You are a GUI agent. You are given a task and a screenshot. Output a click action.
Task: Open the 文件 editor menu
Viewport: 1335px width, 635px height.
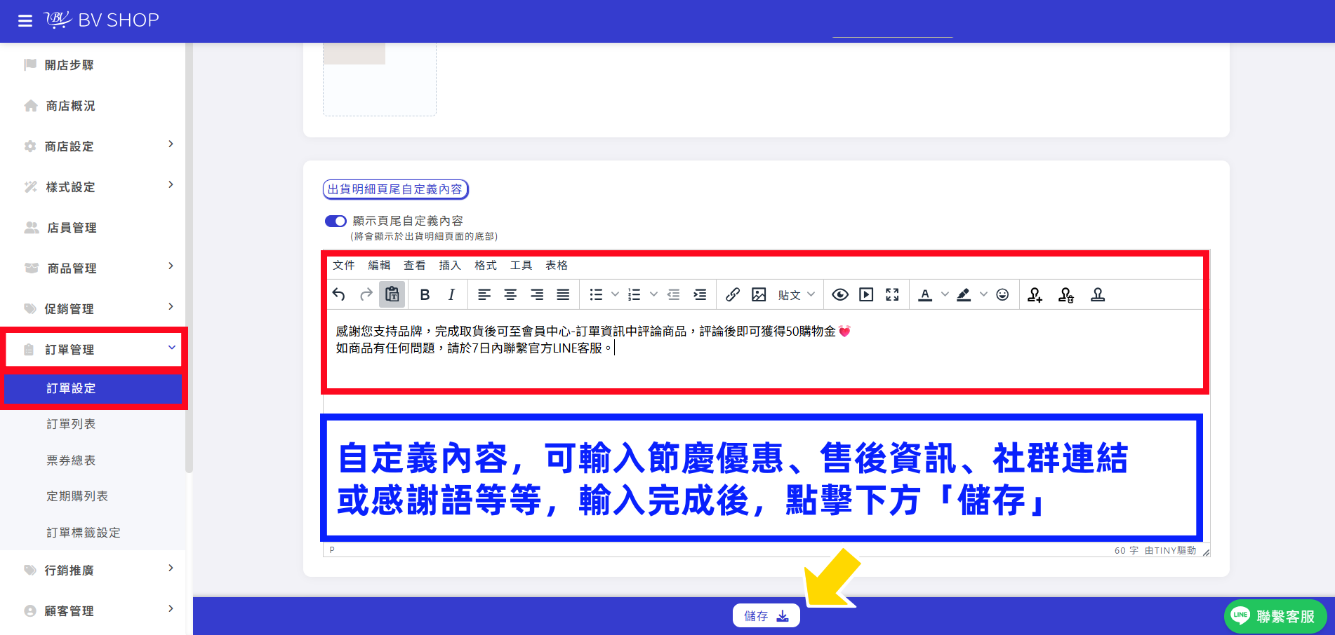pyautogui.click(x=344, y=265)
